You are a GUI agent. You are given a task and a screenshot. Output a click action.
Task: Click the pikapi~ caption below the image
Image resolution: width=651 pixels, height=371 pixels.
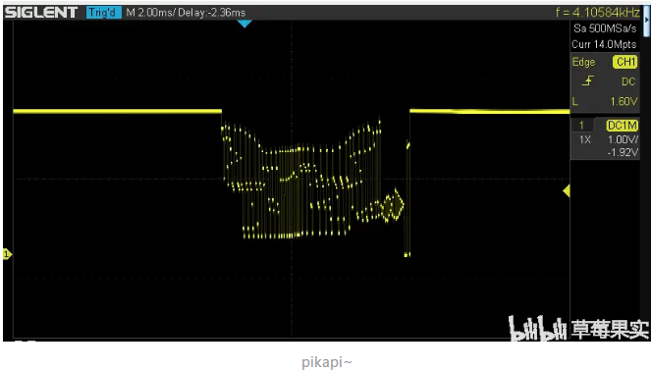327,362
